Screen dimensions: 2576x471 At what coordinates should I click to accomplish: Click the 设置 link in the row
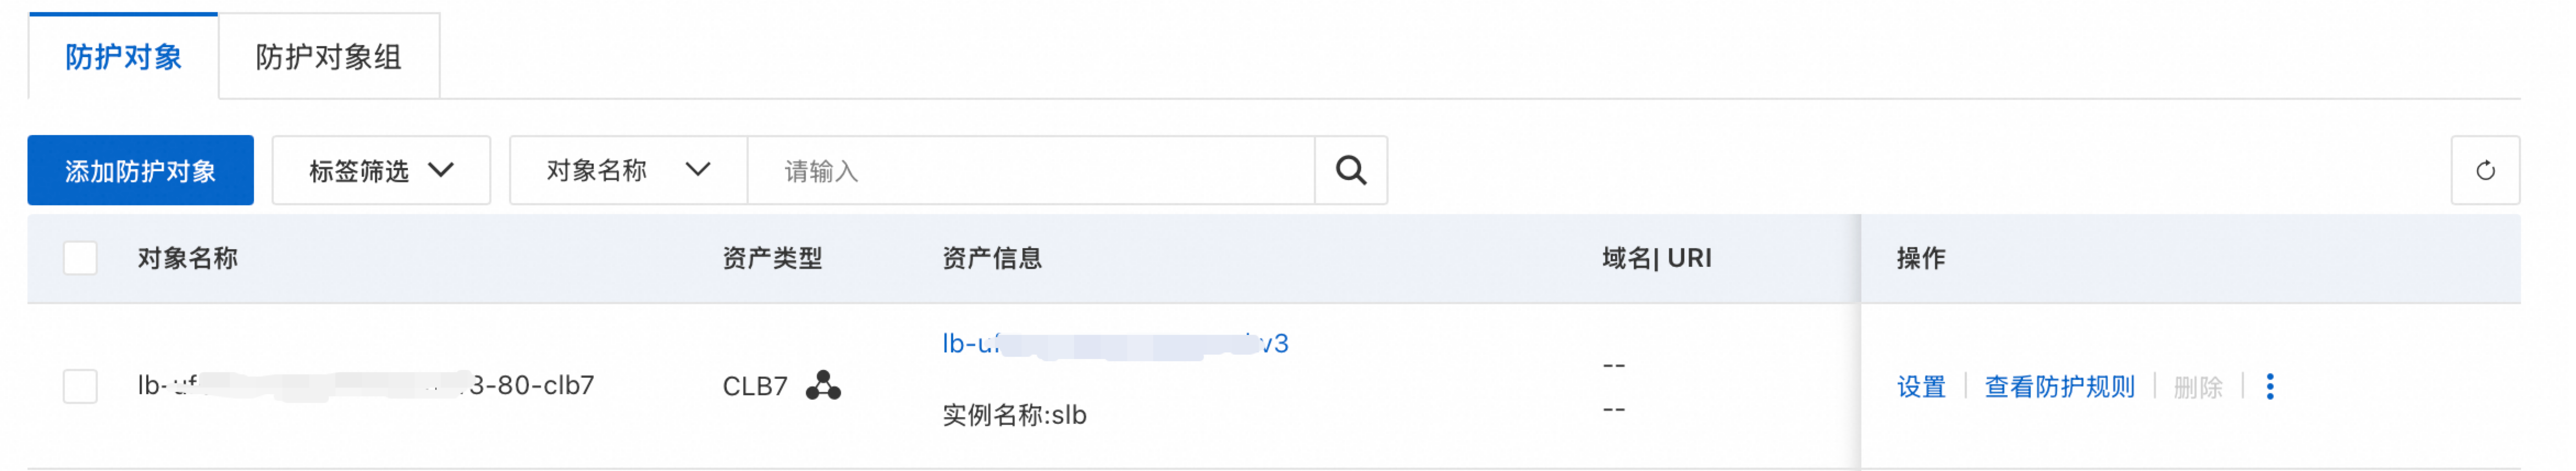tap(1921, 386)
